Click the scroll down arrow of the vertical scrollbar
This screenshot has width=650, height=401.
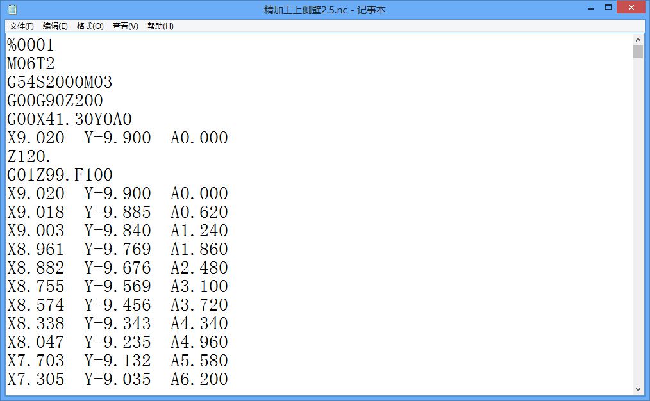[638, 389]
